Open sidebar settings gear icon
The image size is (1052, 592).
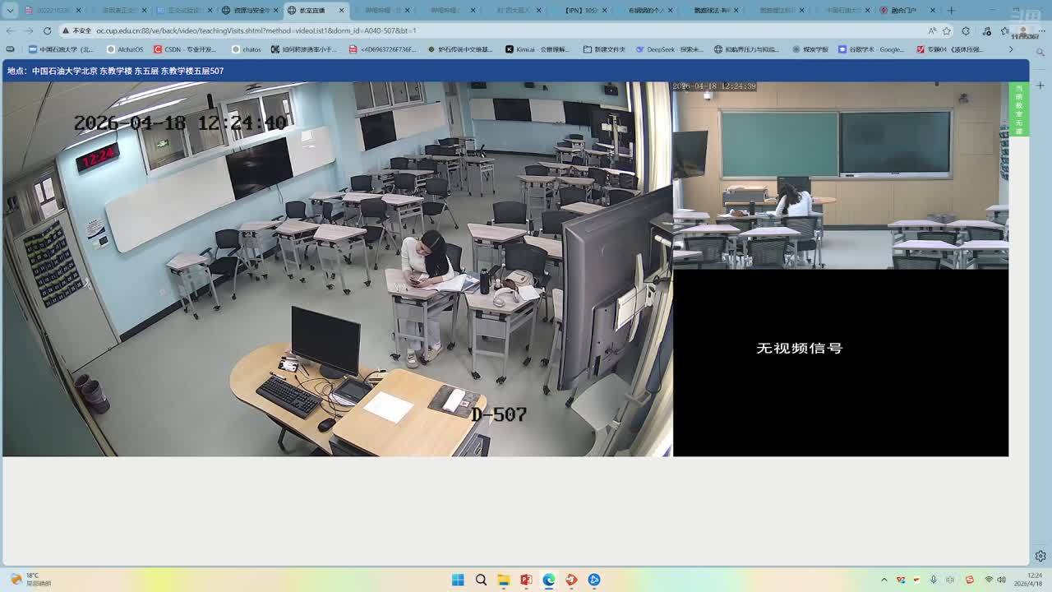click(1040, 556)
